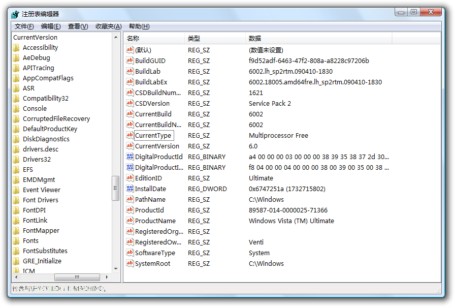Click the AeDebug folder icon

(x=16, y=58)
